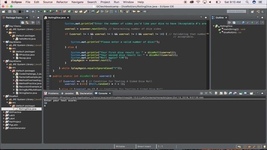This screenshot has height=150, width=267.
Task: Click the Save toolbar icon
Action: 10,12
